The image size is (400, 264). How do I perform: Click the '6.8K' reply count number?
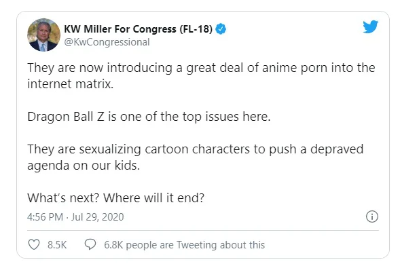pos(113,245)
